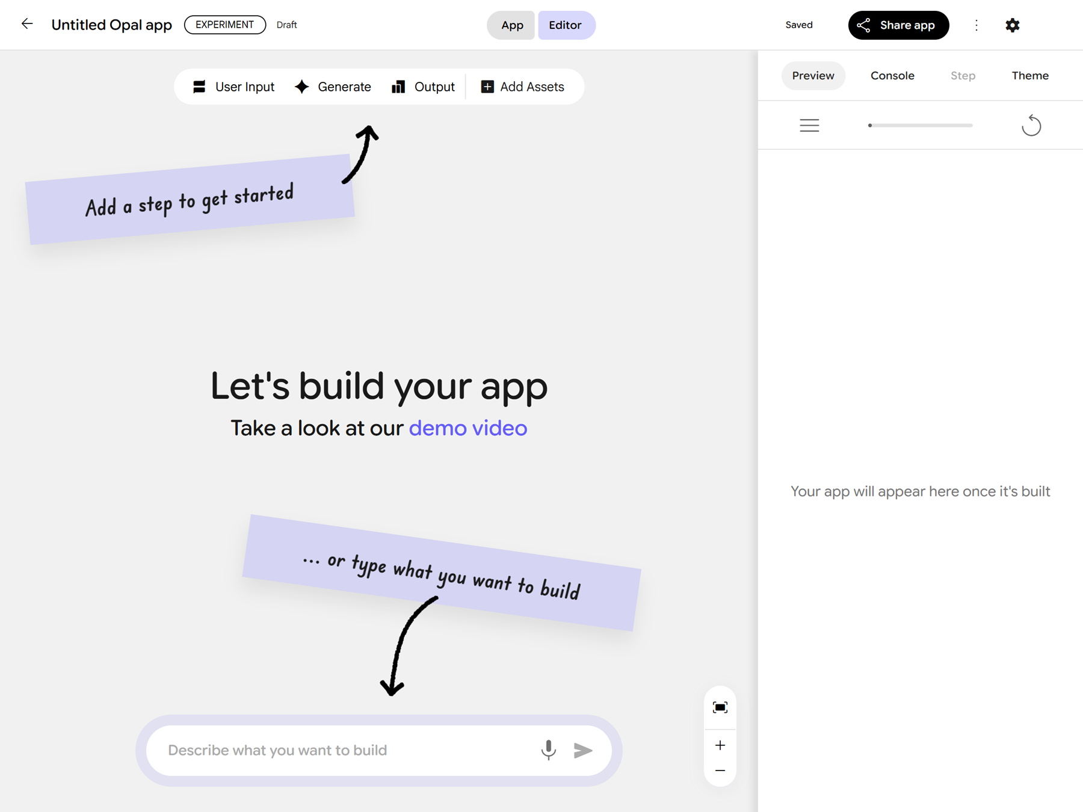Open the Console tab
This screenshot has height=812, width=1083.
(892, 76)
